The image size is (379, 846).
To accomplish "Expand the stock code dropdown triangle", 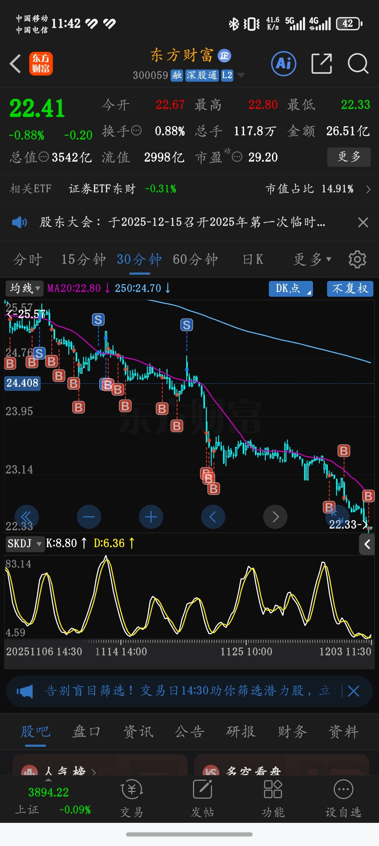I will pos(241,75).
